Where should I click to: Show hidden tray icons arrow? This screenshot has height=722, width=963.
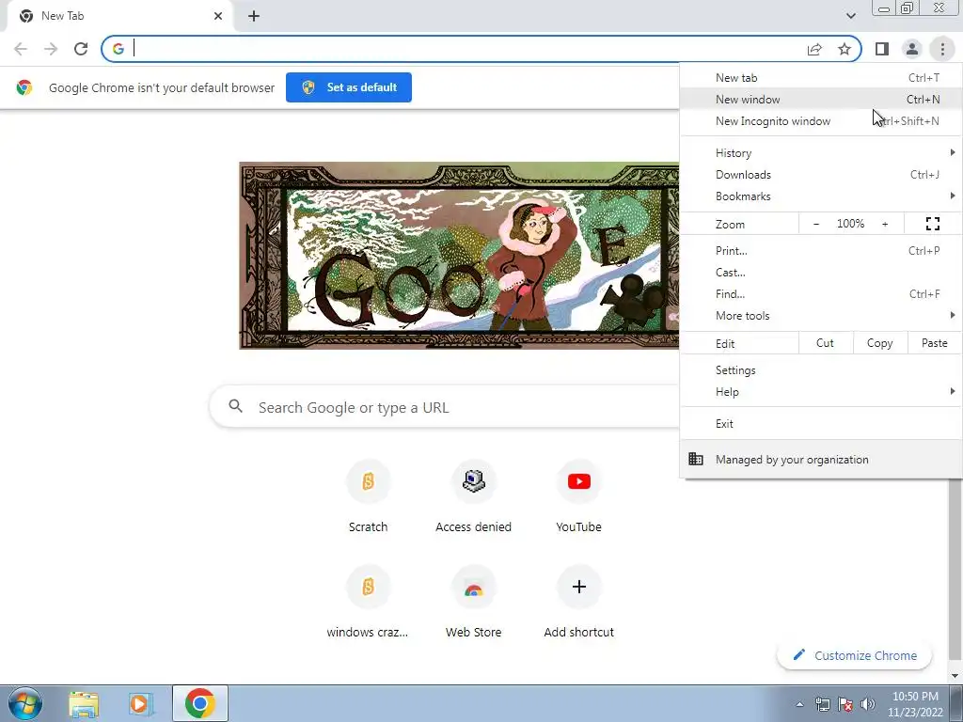(799, 704)
